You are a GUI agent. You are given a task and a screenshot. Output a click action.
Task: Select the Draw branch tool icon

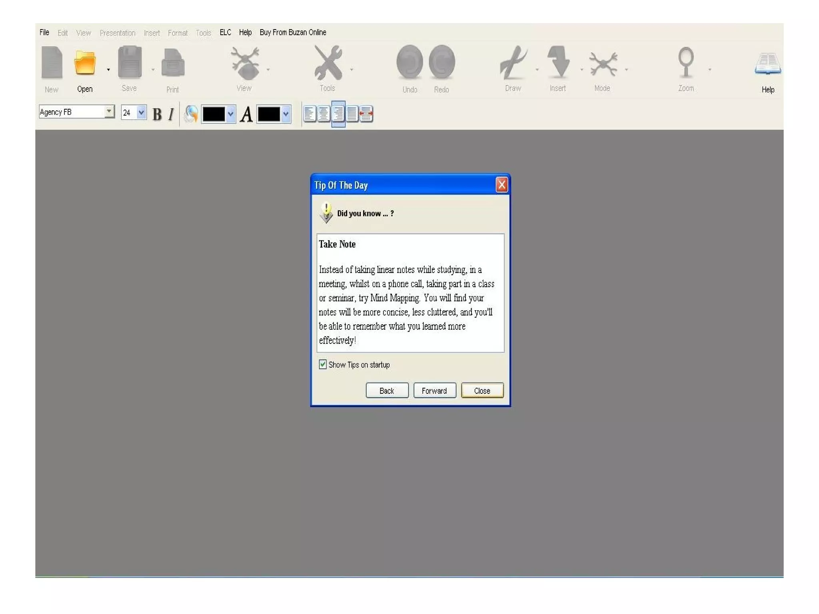pos(513,63)
